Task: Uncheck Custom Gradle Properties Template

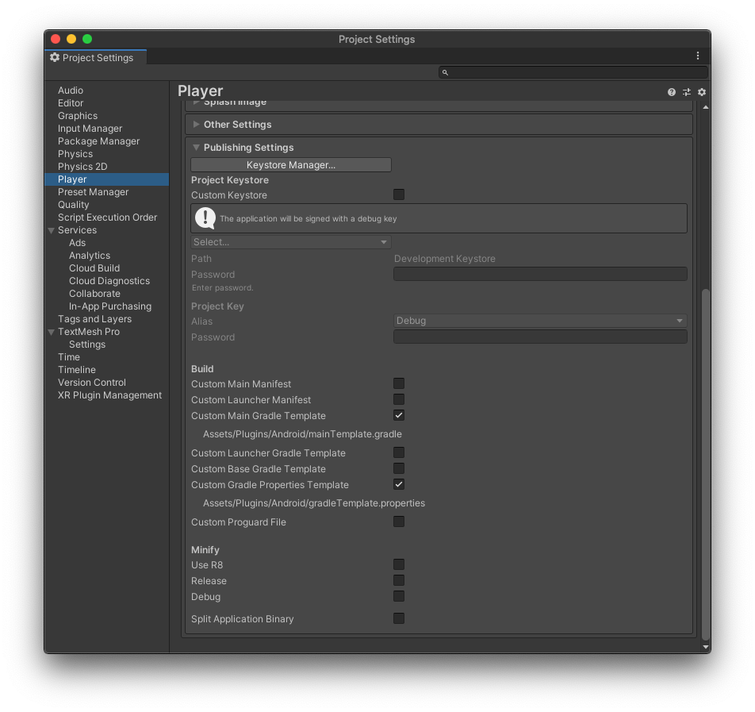Action: (x=399, y=484)
